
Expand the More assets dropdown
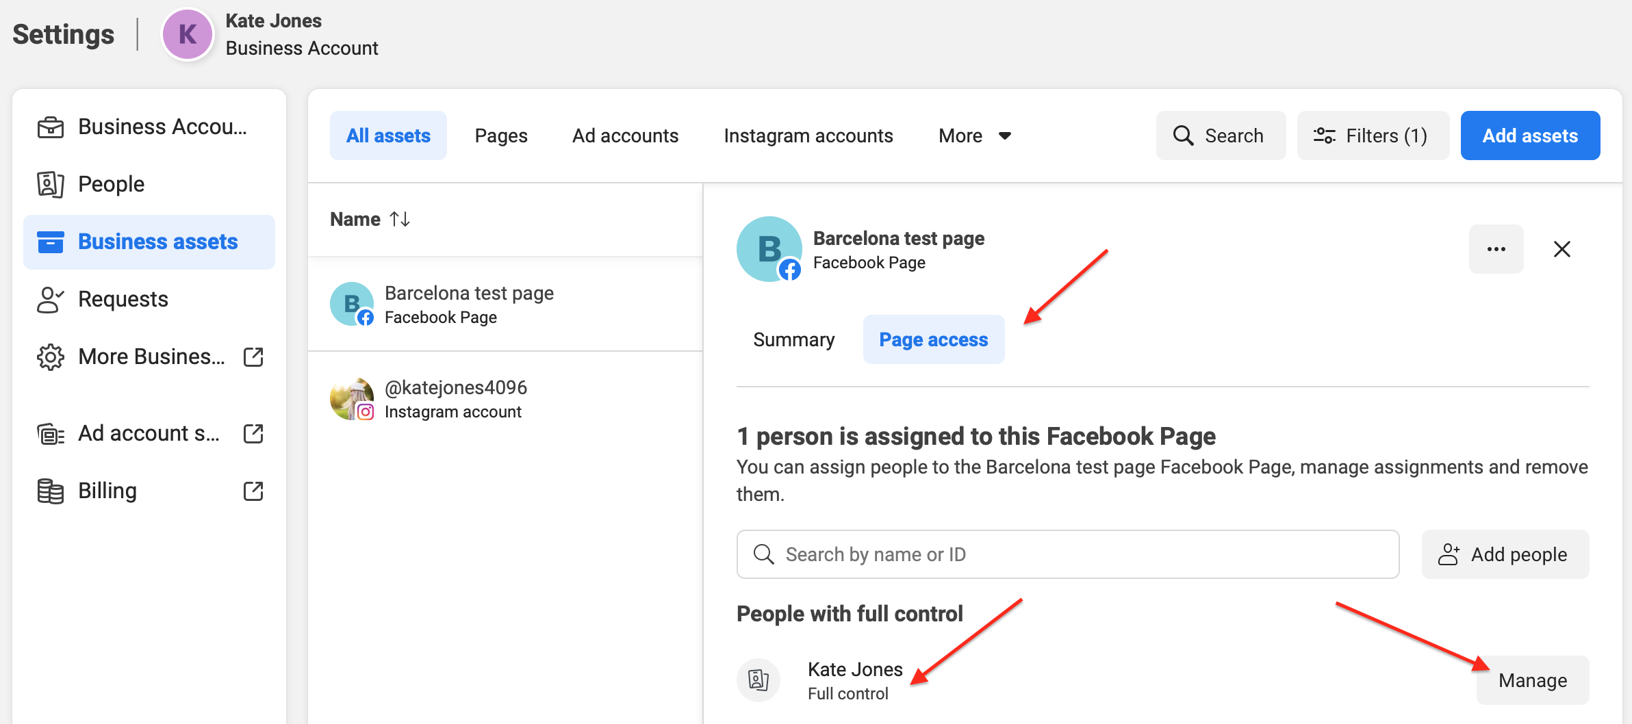tap(975, 135)
